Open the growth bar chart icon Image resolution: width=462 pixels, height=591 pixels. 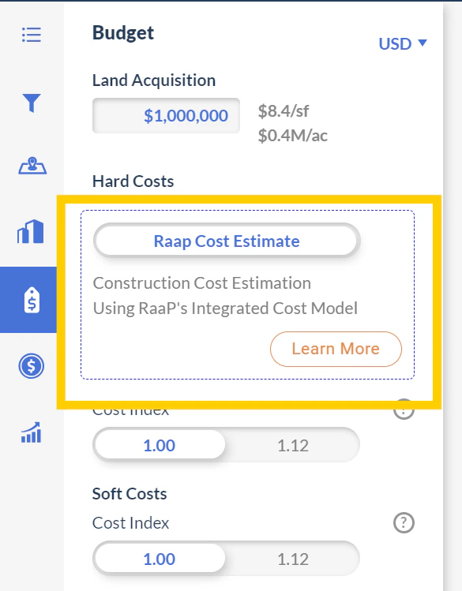[x=32, y=432]
